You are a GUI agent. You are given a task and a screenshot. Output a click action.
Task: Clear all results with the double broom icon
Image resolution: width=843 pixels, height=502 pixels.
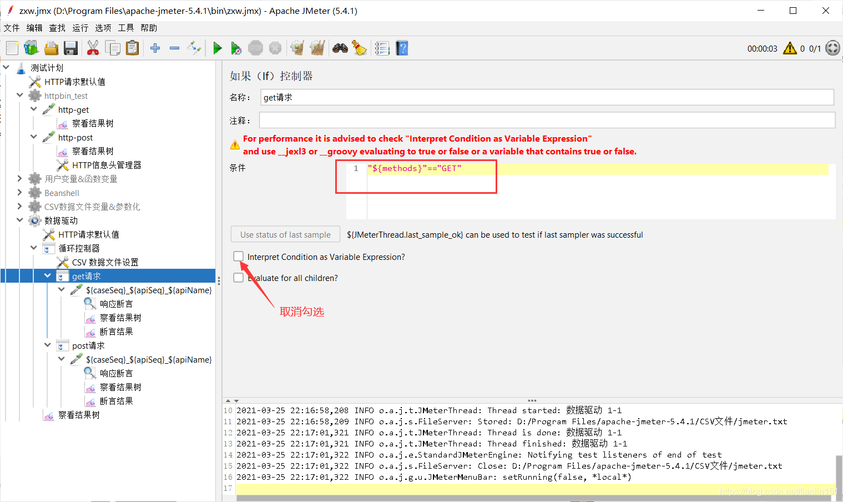click(317, 48)
